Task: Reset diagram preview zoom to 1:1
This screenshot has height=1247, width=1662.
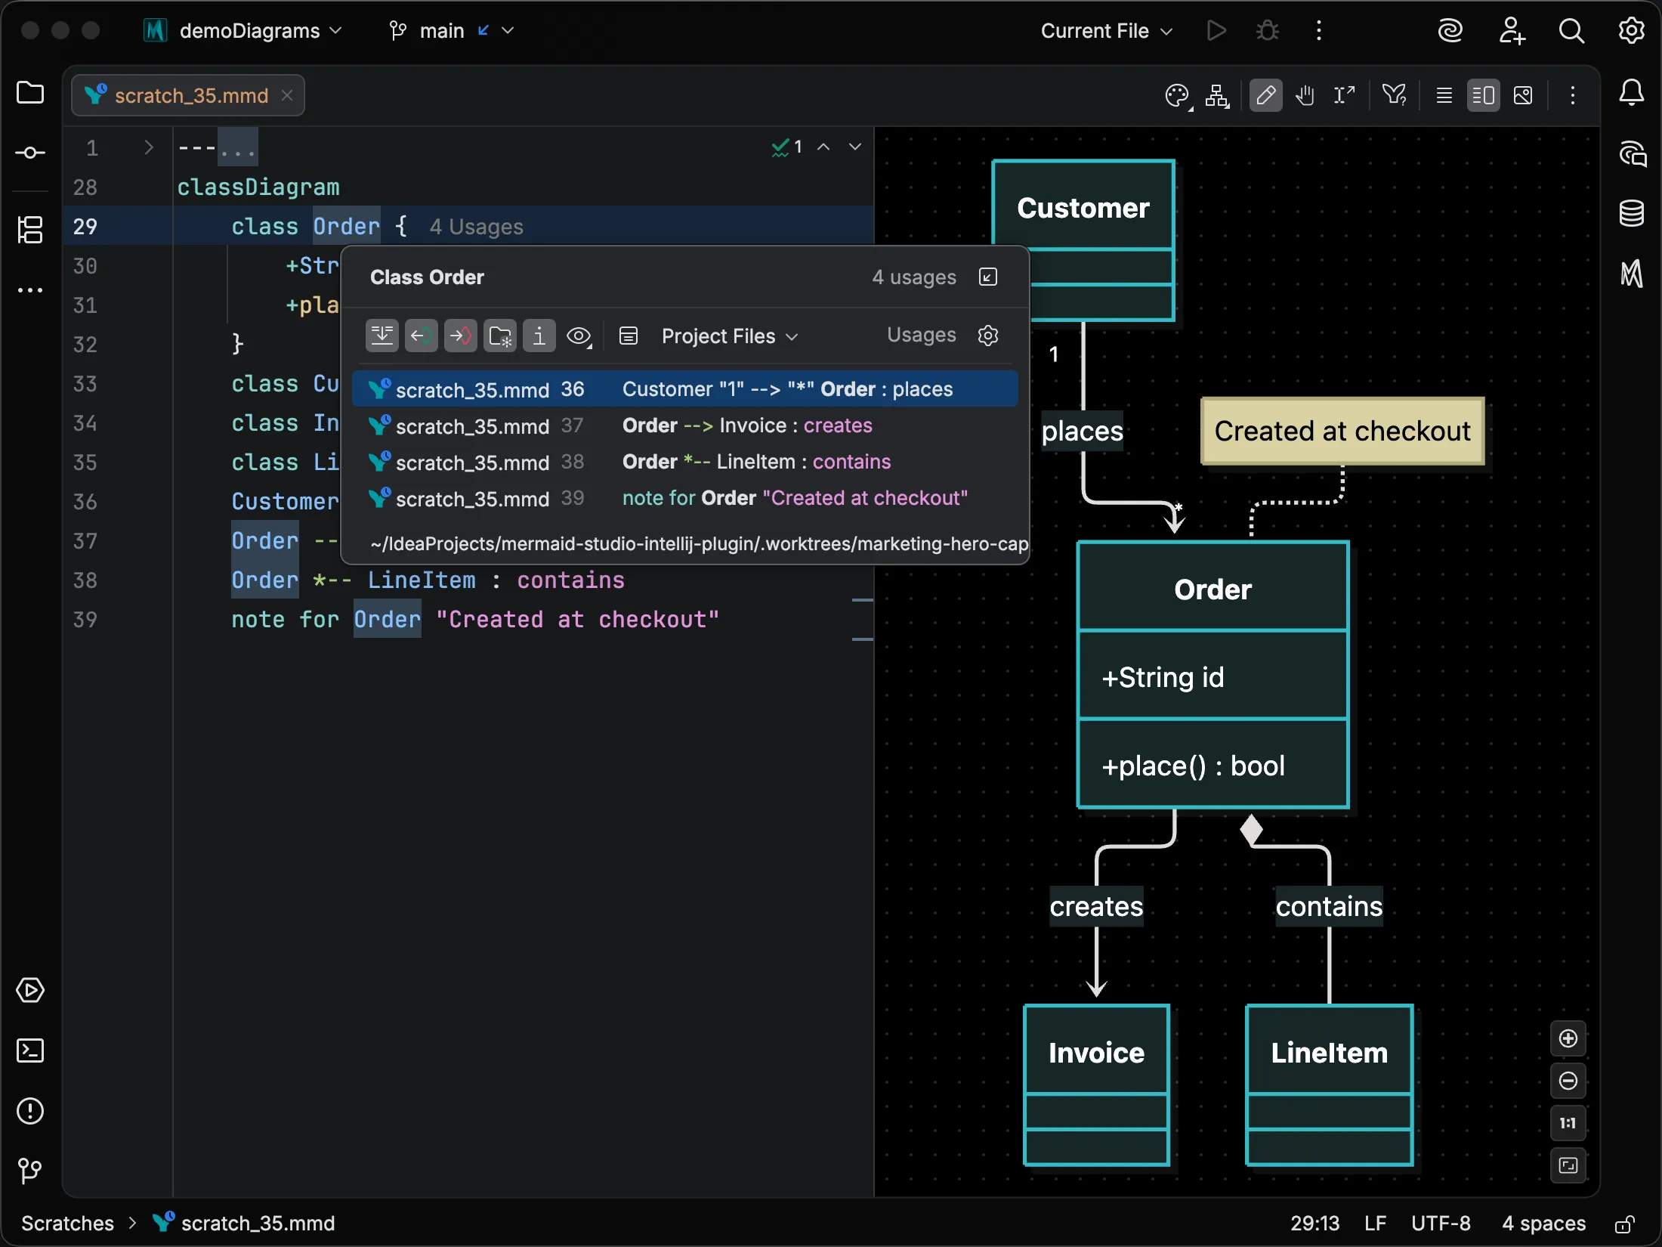Action: (x=1568, y=1123)
